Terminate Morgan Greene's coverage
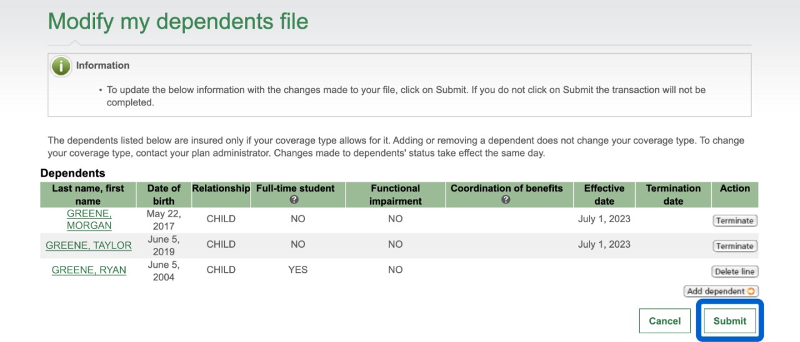800x342 pixels. tap(734, 220)
